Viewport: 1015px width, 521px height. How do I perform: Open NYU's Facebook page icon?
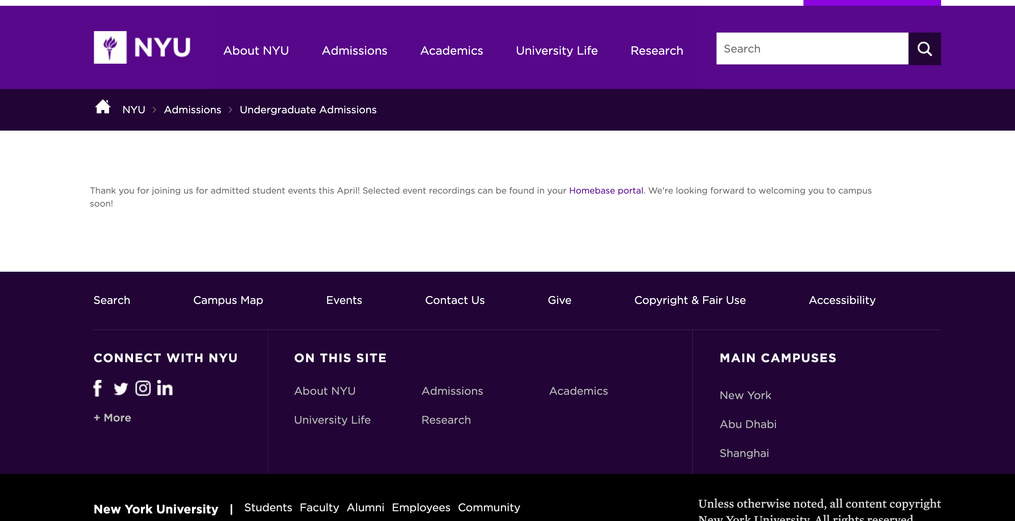pos(98,388)
